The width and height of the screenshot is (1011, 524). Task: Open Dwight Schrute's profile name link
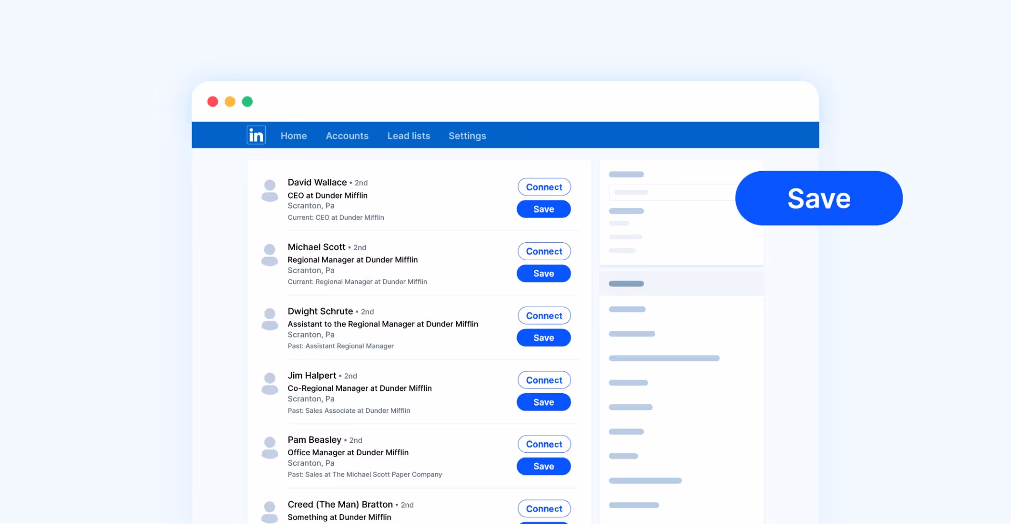pos(320,312)
